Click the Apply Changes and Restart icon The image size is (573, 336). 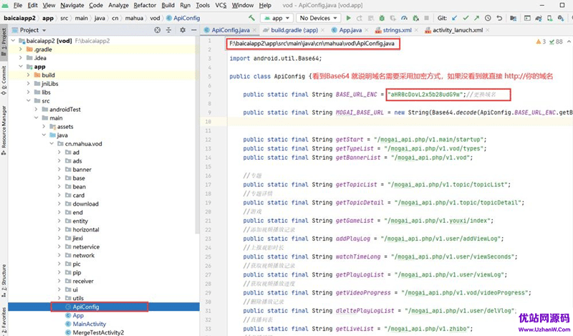point(360,18)
